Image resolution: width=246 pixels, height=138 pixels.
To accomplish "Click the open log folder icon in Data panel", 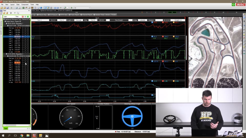I will 4,13.
